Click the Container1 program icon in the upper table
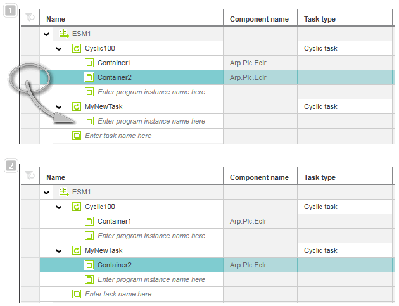Viewport: 399px width, 306px height. pos(89,63)
